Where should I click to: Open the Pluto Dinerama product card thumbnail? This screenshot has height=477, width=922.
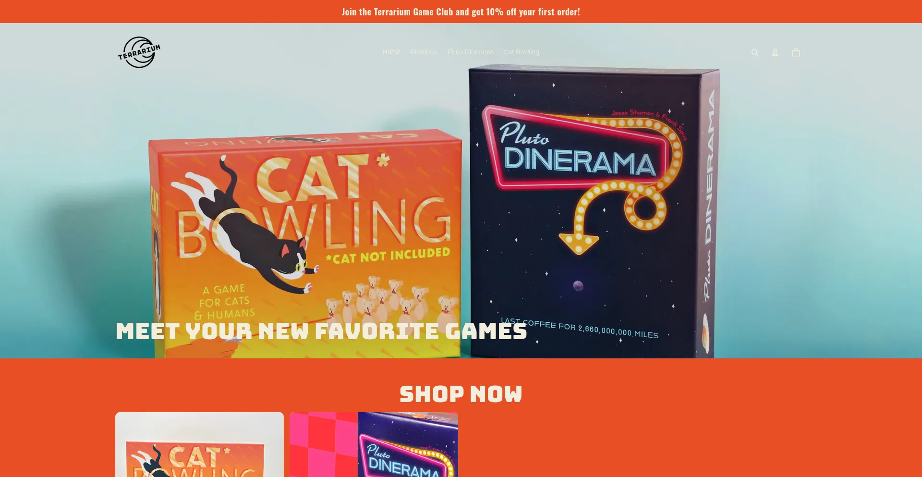tap(374, 445)
